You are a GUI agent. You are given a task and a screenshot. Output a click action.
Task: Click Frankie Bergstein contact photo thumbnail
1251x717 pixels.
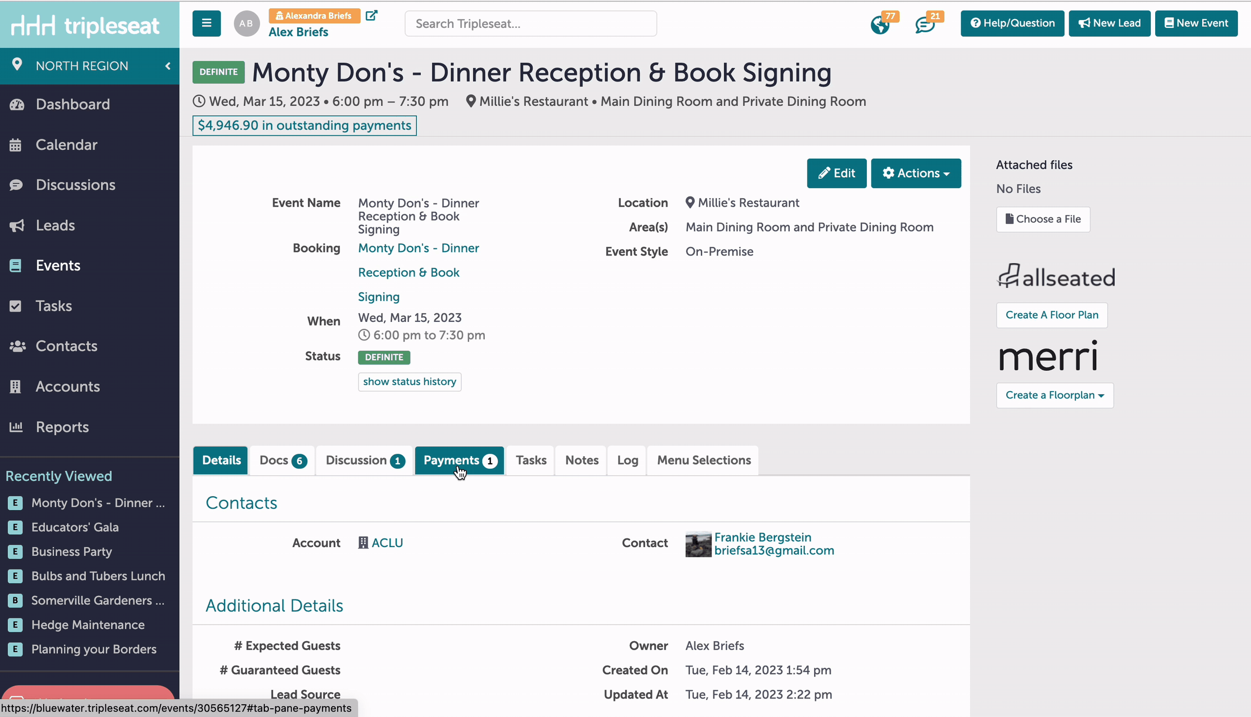698,544
